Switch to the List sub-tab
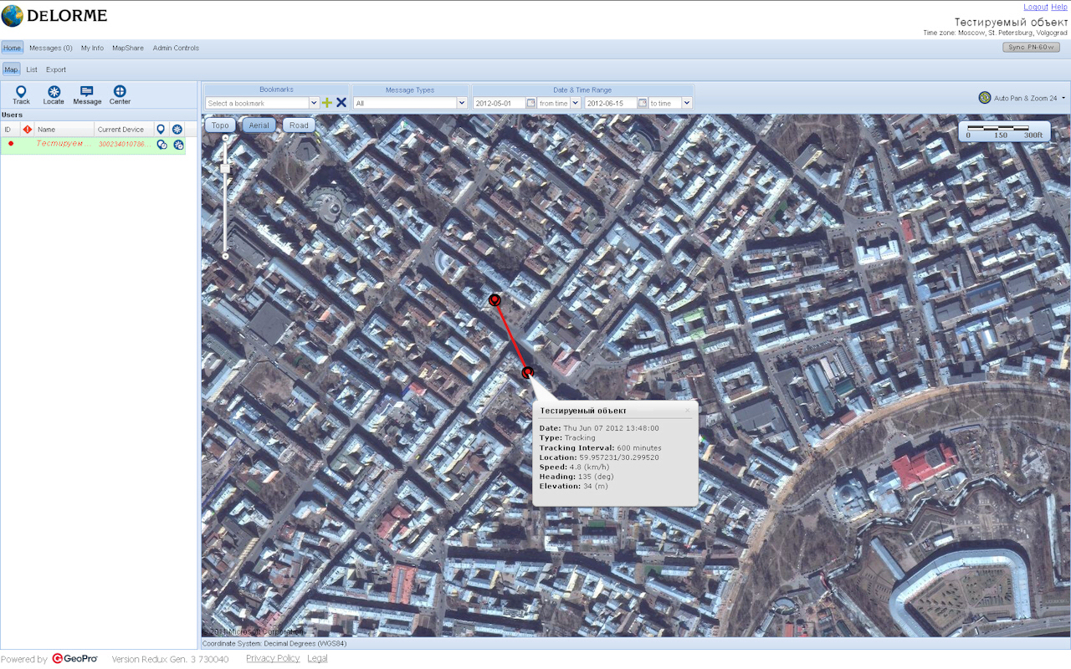 [x=32, y=69]
